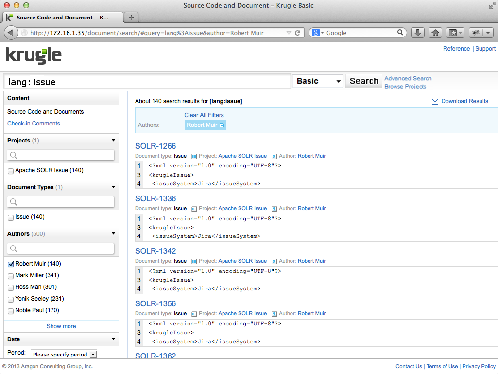
Task: Click Clear All Filters link
Action: (x=204, y=115)
